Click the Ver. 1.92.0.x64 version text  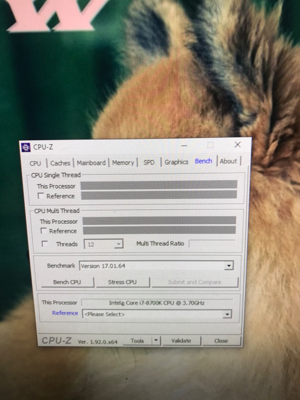pos(98,342)
